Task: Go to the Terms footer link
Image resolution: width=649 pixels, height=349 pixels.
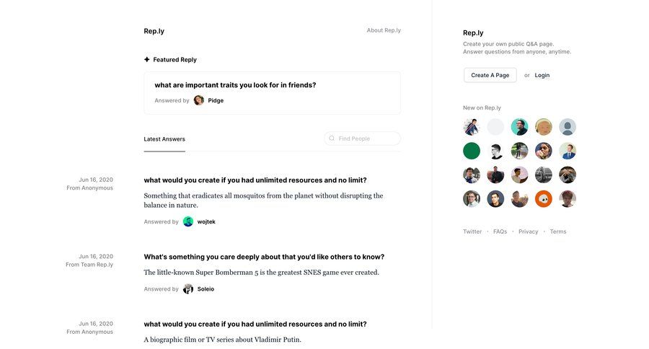Action: [558, 231]
